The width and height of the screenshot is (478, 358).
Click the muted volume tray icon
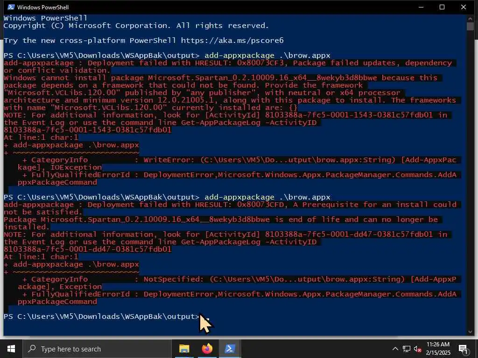click(418, 349)
